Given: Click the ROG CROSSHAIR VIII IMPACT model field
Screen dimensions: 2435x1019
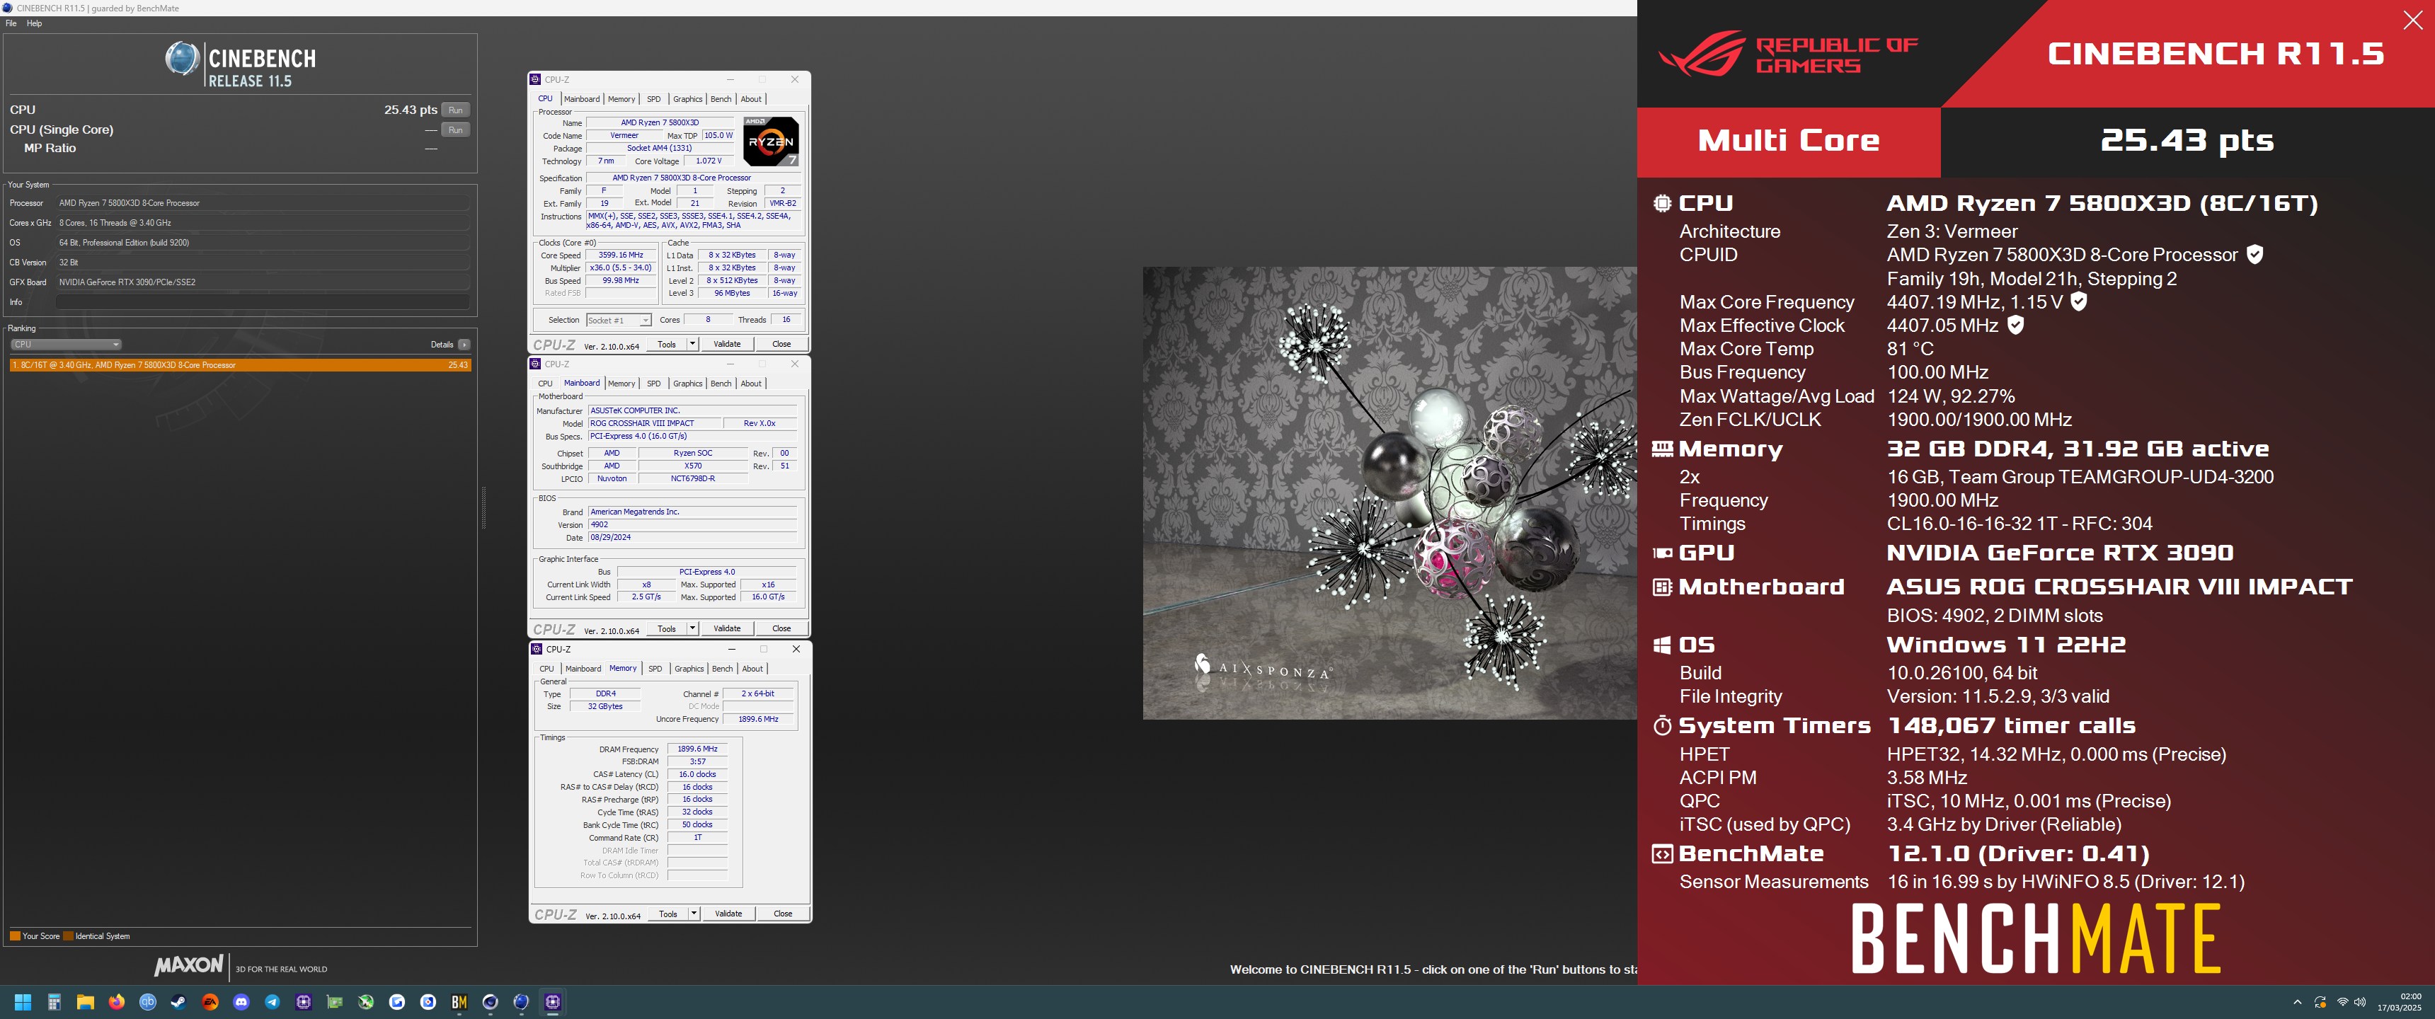Looking at the screenshot, I should point(654,423).
